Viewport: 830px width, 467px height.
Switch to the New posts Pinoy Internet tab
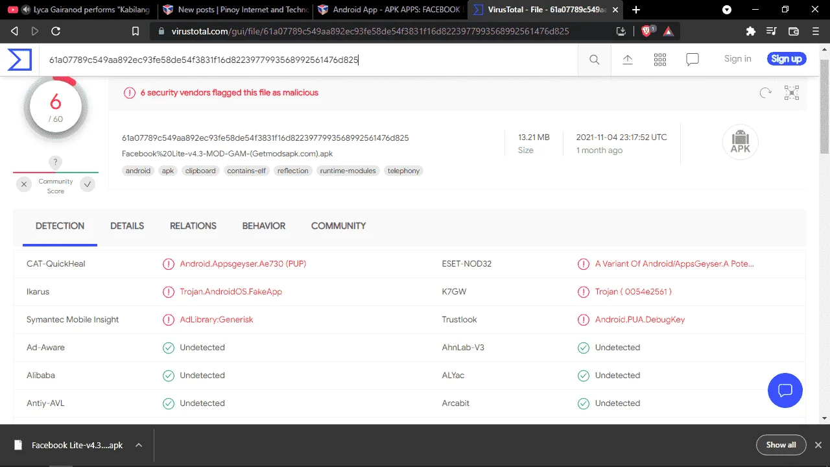[x=235, y=10]
